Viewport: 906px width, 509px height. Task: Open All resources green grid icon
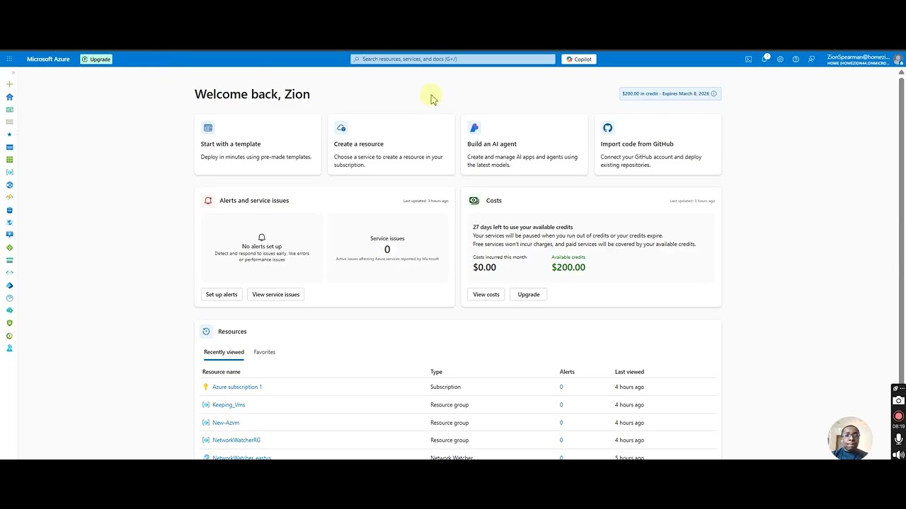(x=9, y=160)
